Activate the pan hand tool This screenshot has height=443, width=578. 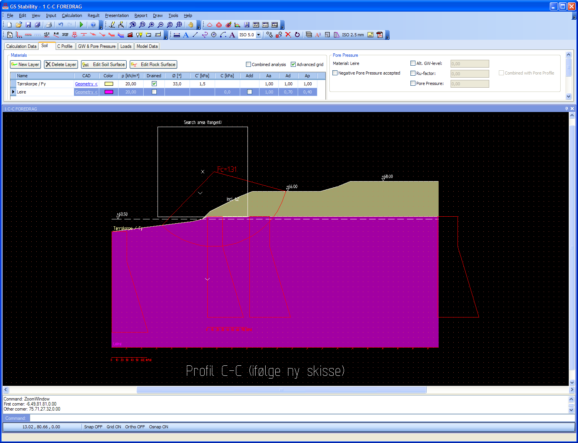(x=191, y=25)
